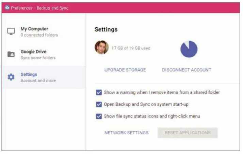Click the Settings gear icon

[11, 77]
